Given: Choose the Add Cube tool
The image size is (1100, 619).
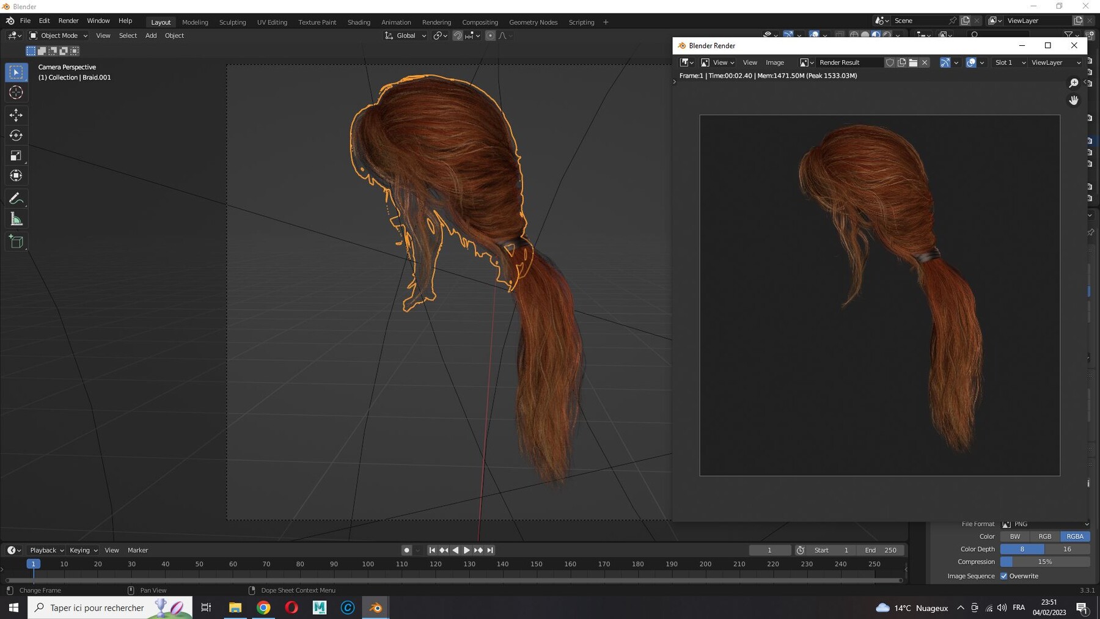Looking at the screenshot, I should pyautogui.click(x=16, y=242).
